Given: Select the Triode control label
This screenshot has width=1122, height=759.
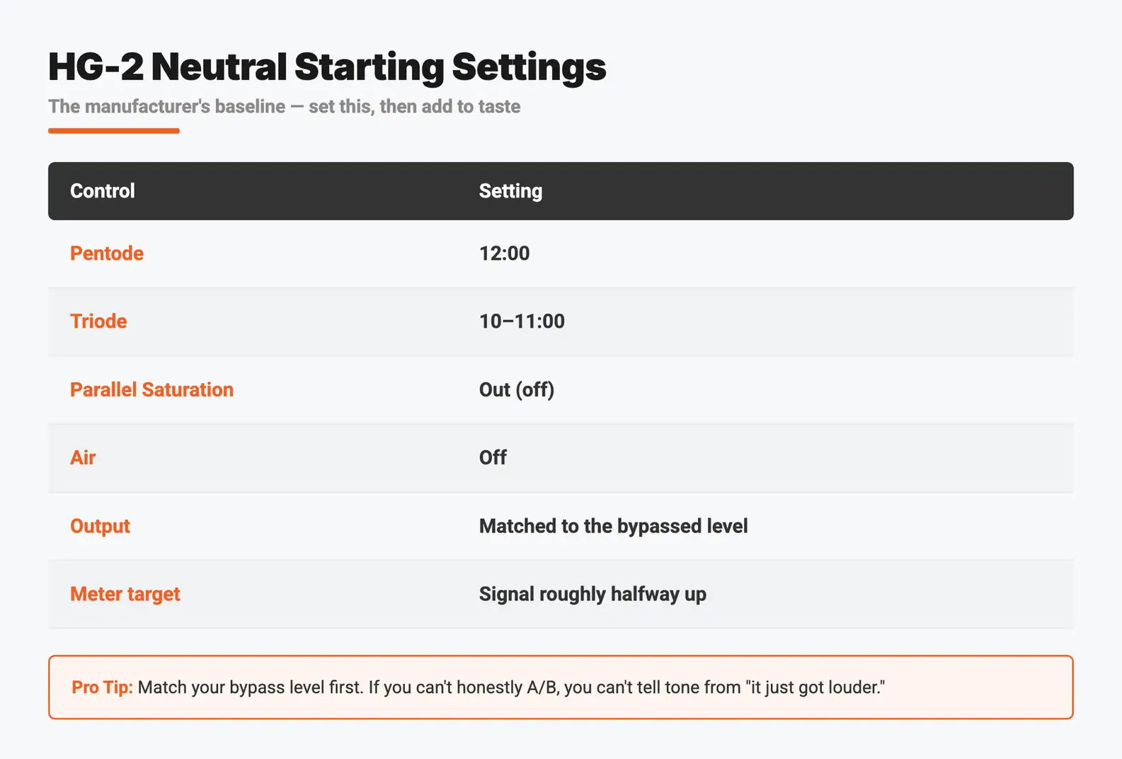Looking at the screenshot, I should (x=98, y=321).
